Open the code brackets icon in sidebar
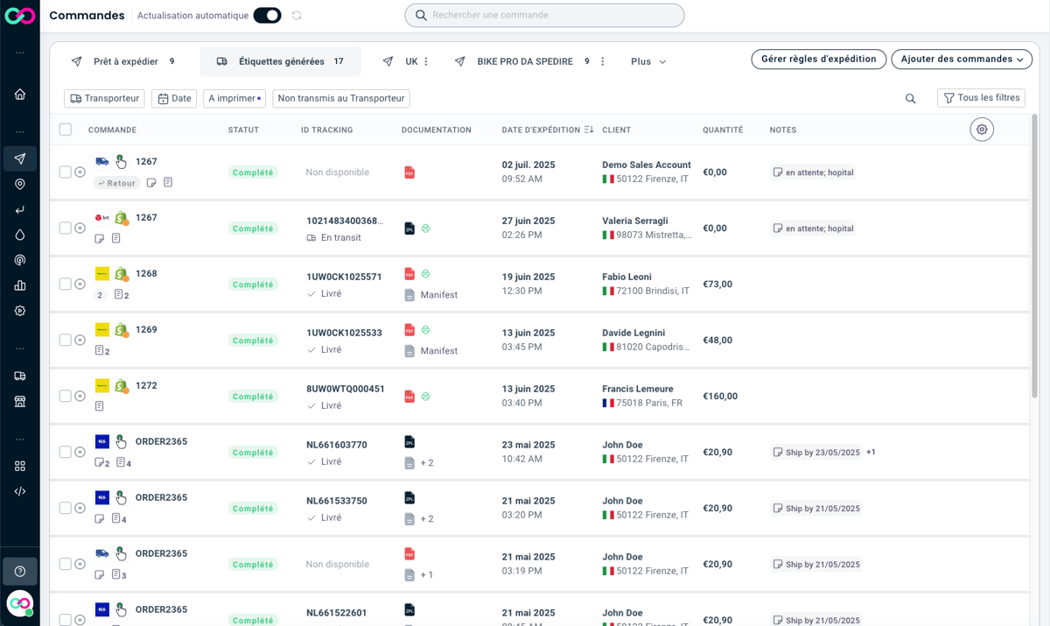Screen dimensions: 1050x626 [20, 491]
